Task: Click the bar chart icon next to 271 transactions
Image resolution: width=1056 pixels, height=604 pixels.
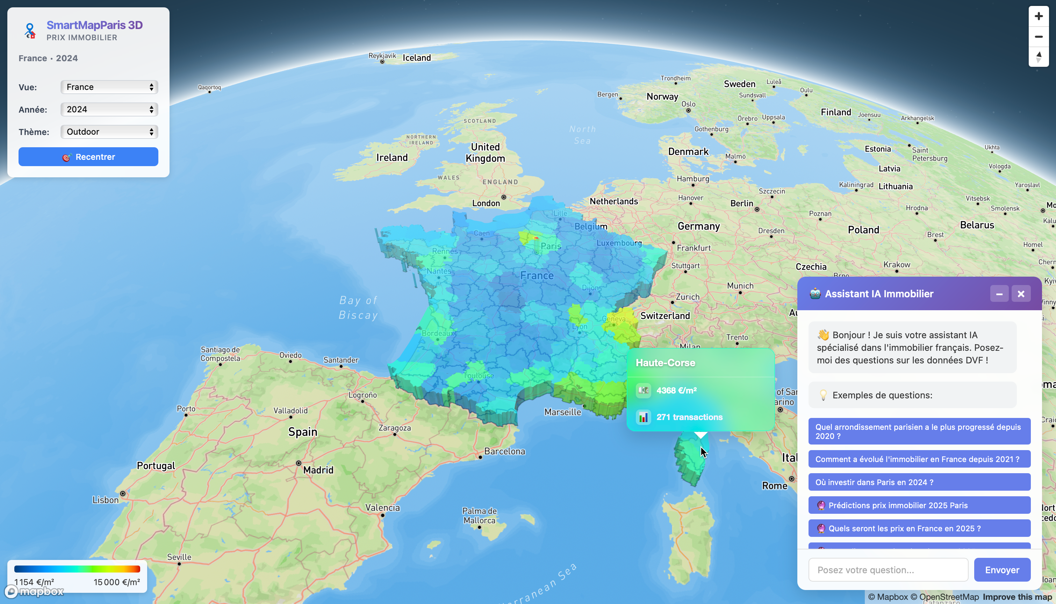Action: pos(644,417)
